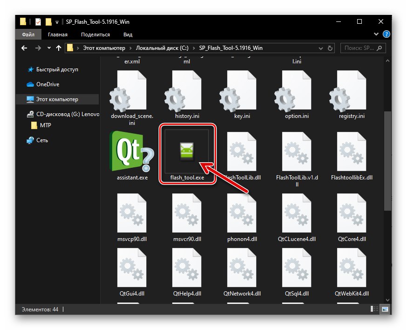Click the back navigation arrow
The height and width of the screenshot is (330, 407).
point(24,48)
